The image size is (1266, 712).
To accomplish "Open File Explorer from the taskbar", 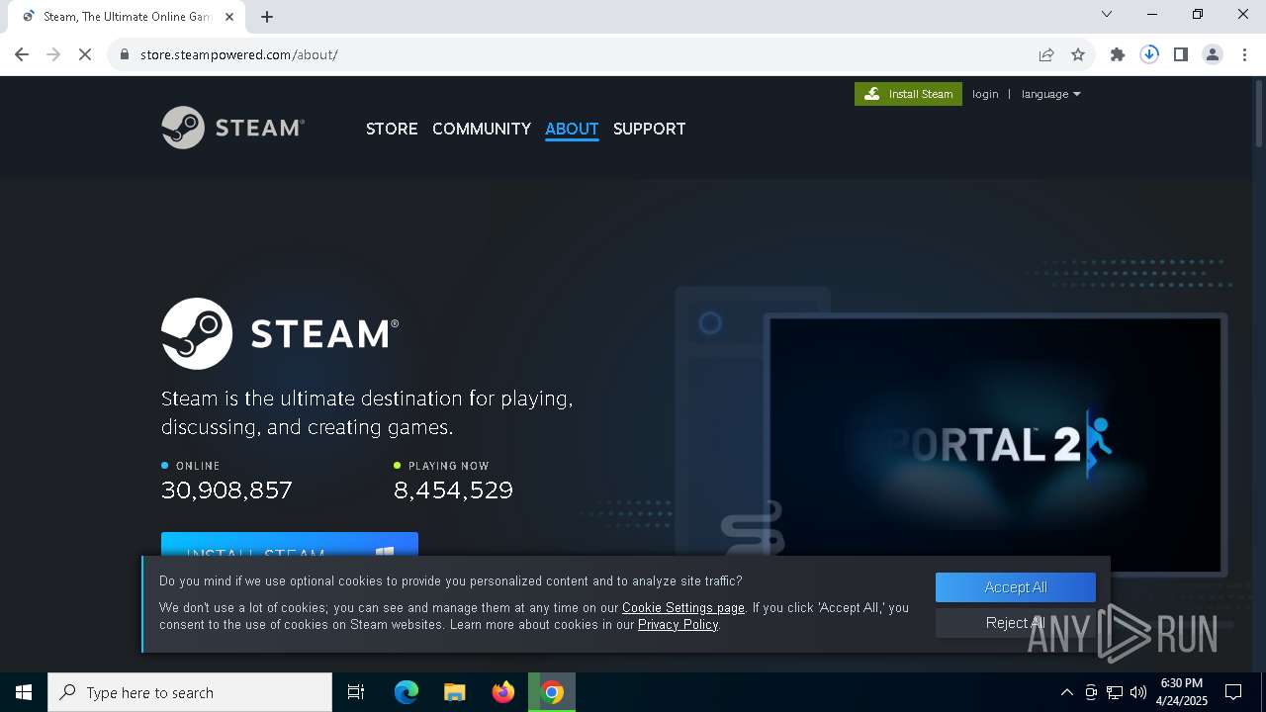I will (x=454, y=692).
